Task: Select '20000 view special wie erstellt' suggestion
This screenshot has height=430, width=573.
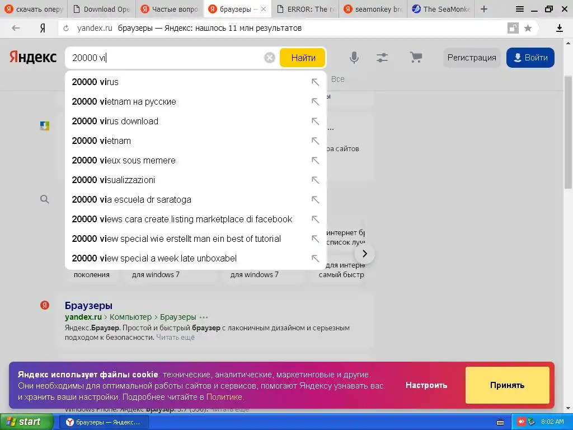Action: (195, 239)
